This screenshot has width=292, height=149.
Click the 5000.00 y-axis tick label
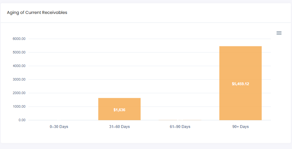tap(19, 52)
